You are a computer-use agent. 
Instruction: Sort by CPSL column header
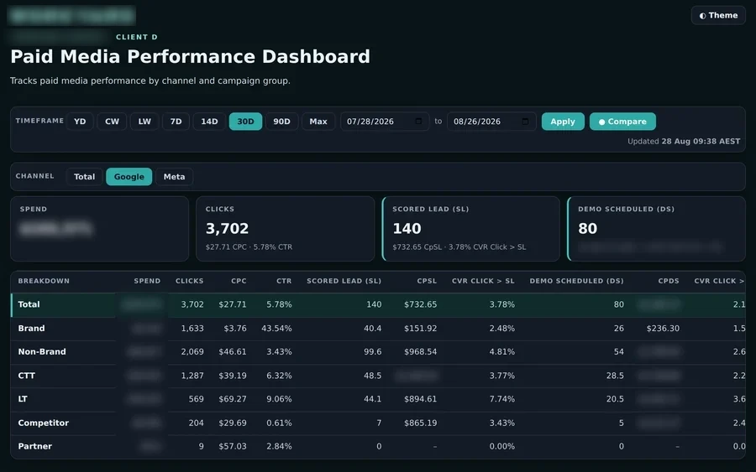coord(427,281)
